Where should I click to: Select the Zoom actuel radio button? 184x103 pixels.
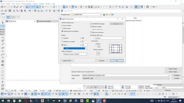(x=62, y=28)
